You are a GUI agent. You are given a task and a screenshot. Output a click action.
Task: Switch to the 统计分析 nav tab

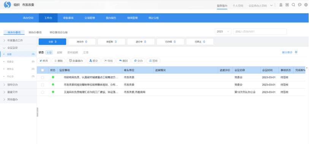click(x=154, y=18)
